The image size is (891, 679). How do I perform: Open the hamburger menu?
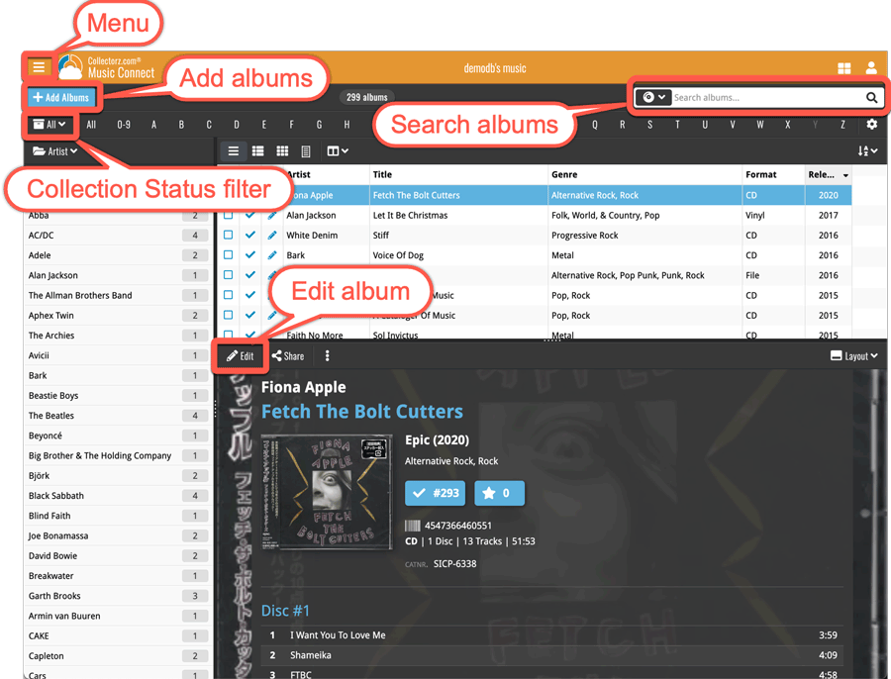click(39, 67)
